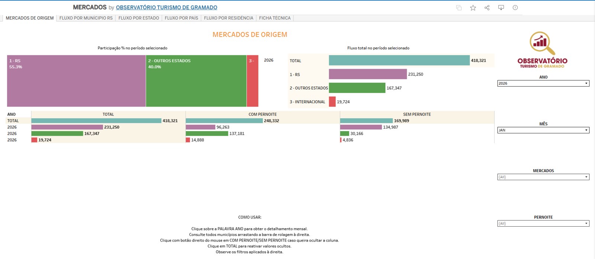The image size is (595, 259).
Task: Click the TOTAL column header in table
Action: click(108, 114)
